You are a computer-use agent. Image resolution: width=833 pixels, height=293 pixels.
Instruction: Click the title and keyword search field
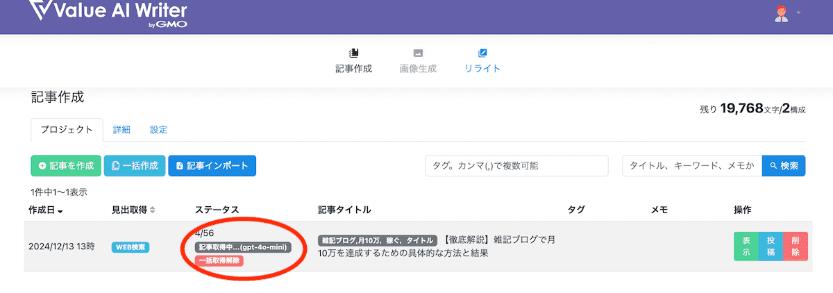[691, 166]
